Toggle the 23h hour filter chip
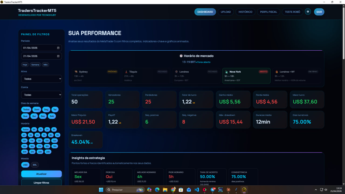Screen dimensions: 345x194 coord(48,152)
